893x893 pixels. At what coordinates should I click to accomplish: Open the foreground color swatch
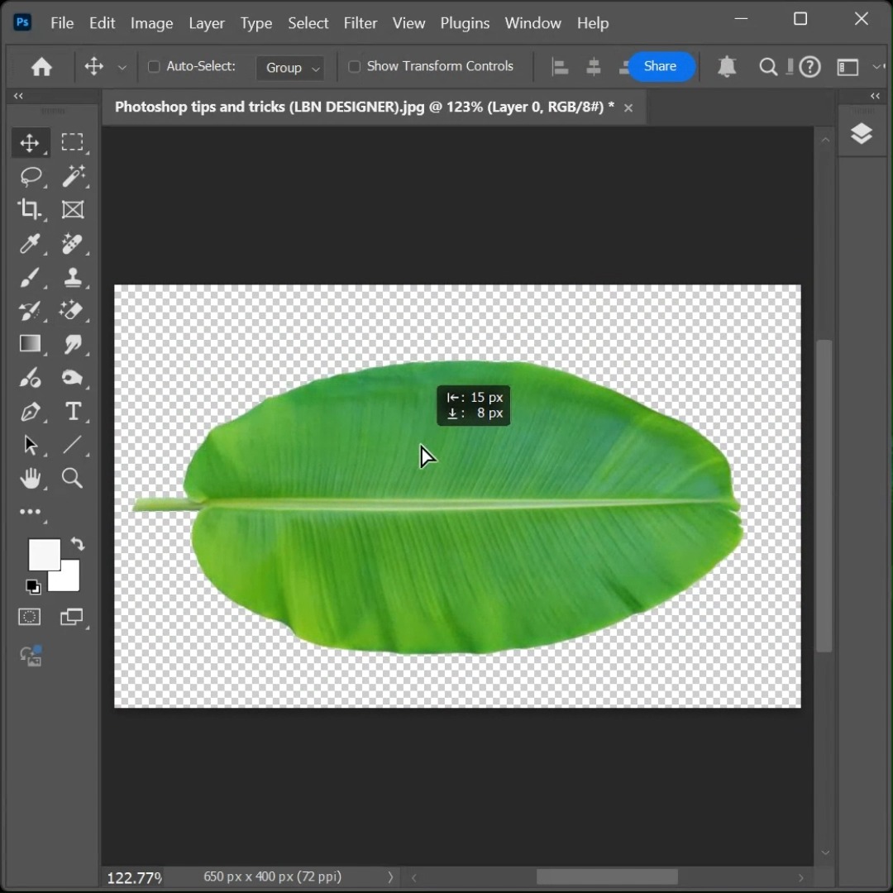pos(44,554)
